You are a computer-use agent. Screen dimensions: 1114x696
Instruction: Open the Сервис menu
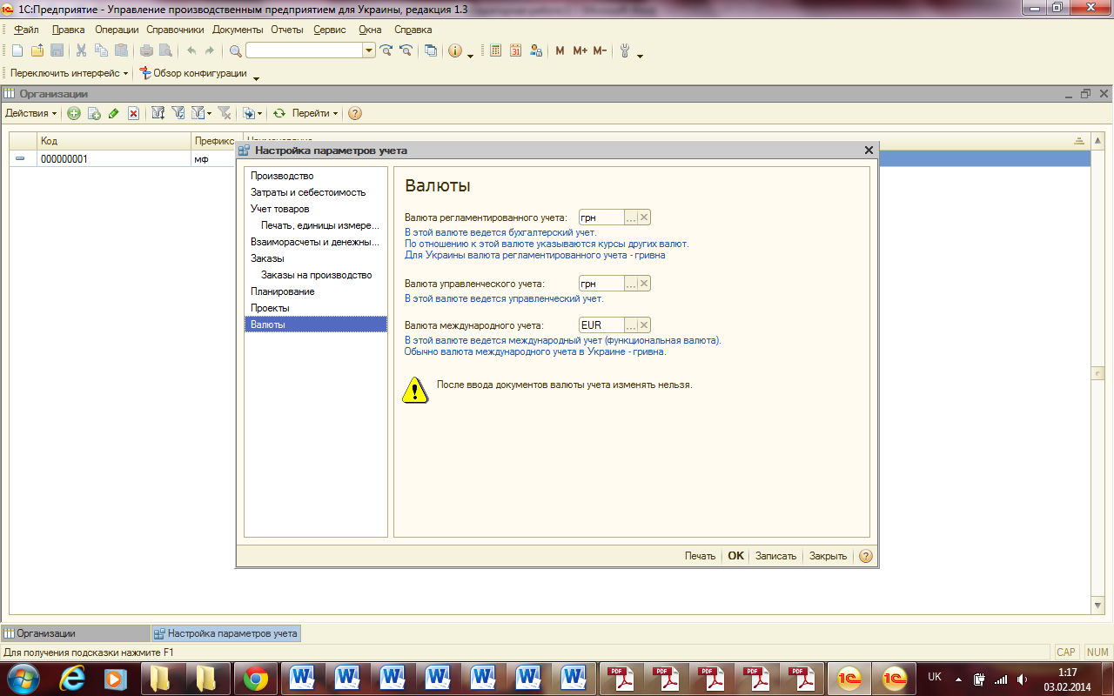(x=330, y=30)
